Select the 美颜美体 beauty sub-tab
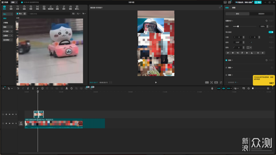Image resolution: width=276 pixels, height=155 pixels. click(261, 14)
